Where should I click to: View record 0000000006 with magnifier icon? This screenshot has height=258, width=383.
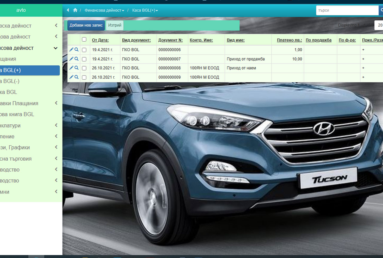tap(77, 50)
